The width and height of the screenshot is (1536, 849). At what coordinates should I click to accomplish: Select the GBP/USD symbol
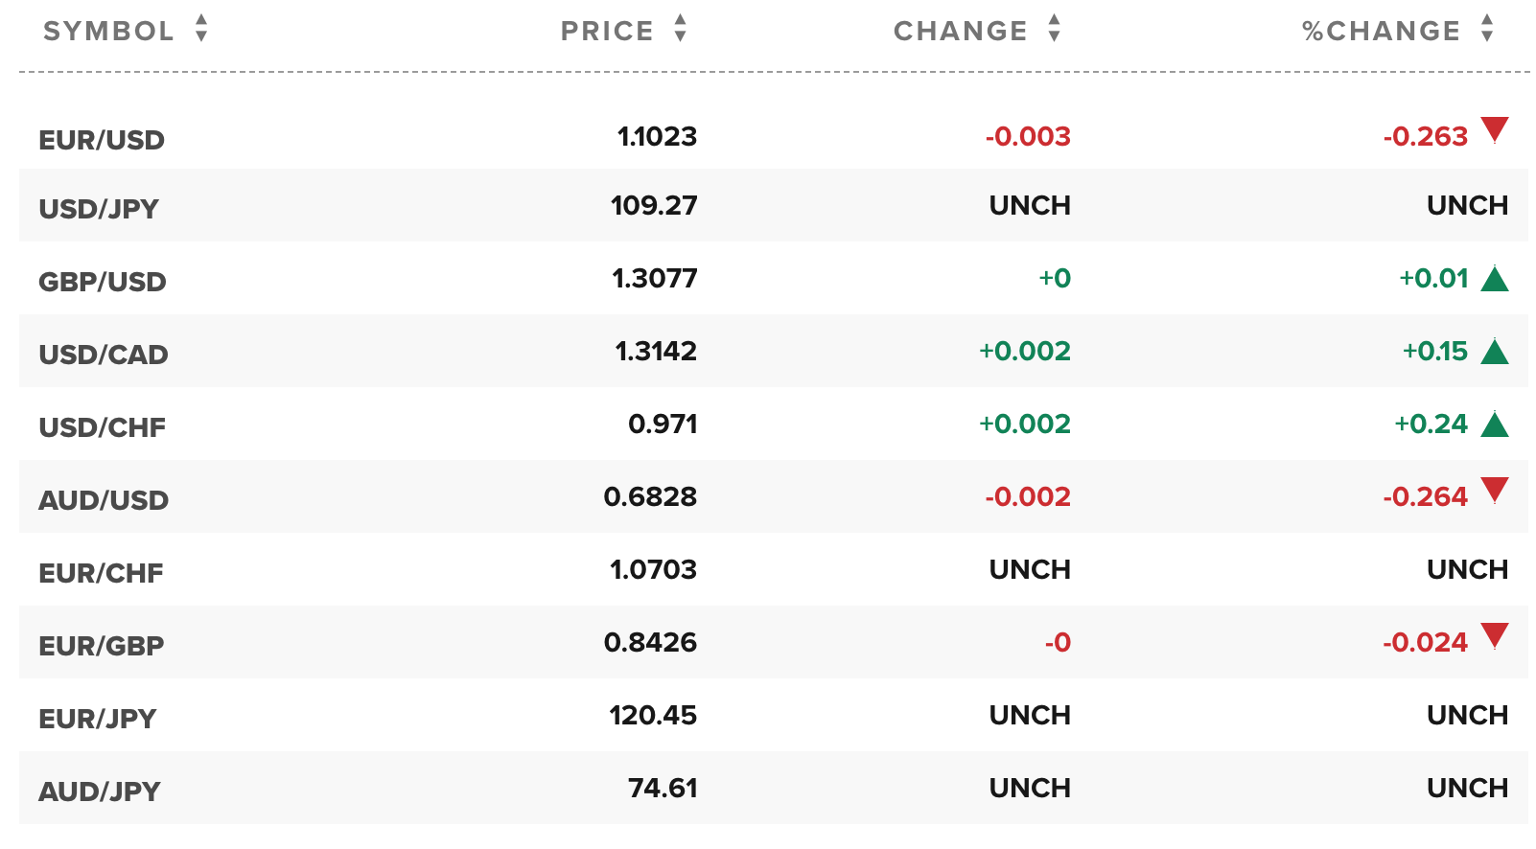point(103,282)
